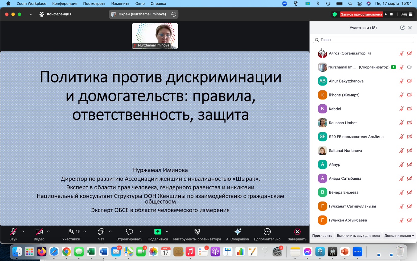This screenshot has width=417, height=261.
Task: Open reactions via Отреагировать icon
Action: tap(129, 232)
